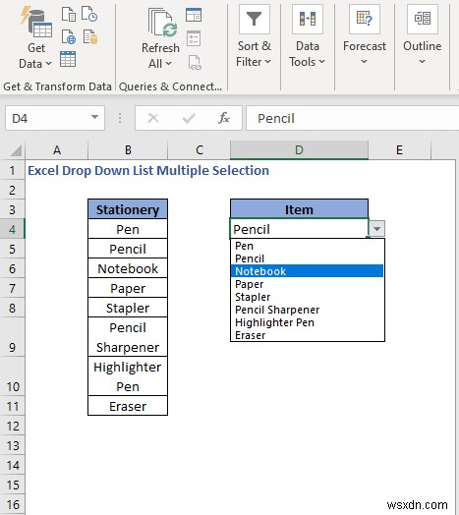459x515 pixels.
Task: Click the Pencil Sharpener cell in column B
Action: click(128, 337)
